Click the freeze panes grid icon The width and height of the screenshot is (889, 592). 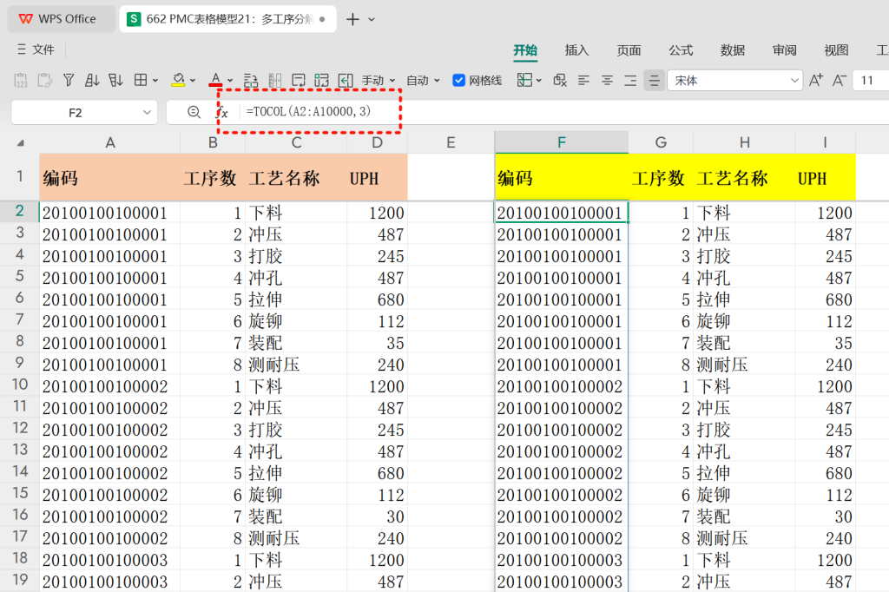point(524,81)
